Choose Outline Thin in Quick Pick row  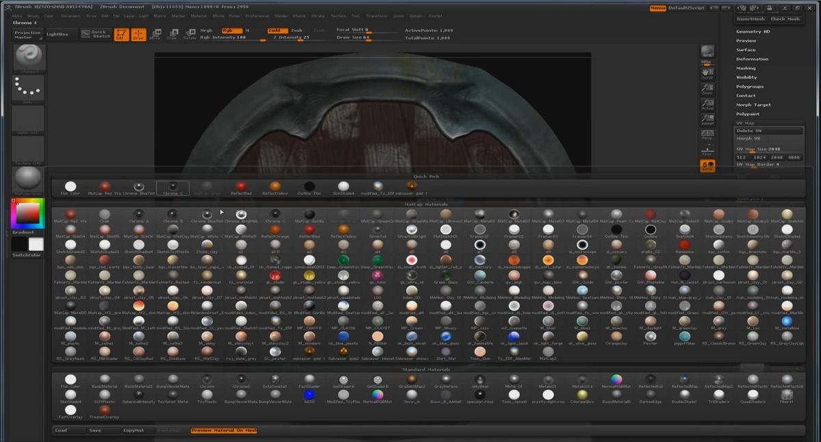point(310,187)
